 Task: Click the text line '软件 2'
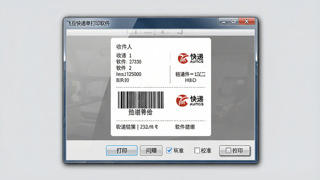[124, 68]
